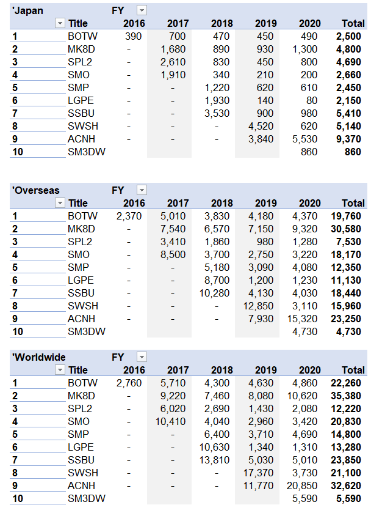Click row number 10 in Worldwide table
The width and height of the screenshot is (371, 513).
18,498
